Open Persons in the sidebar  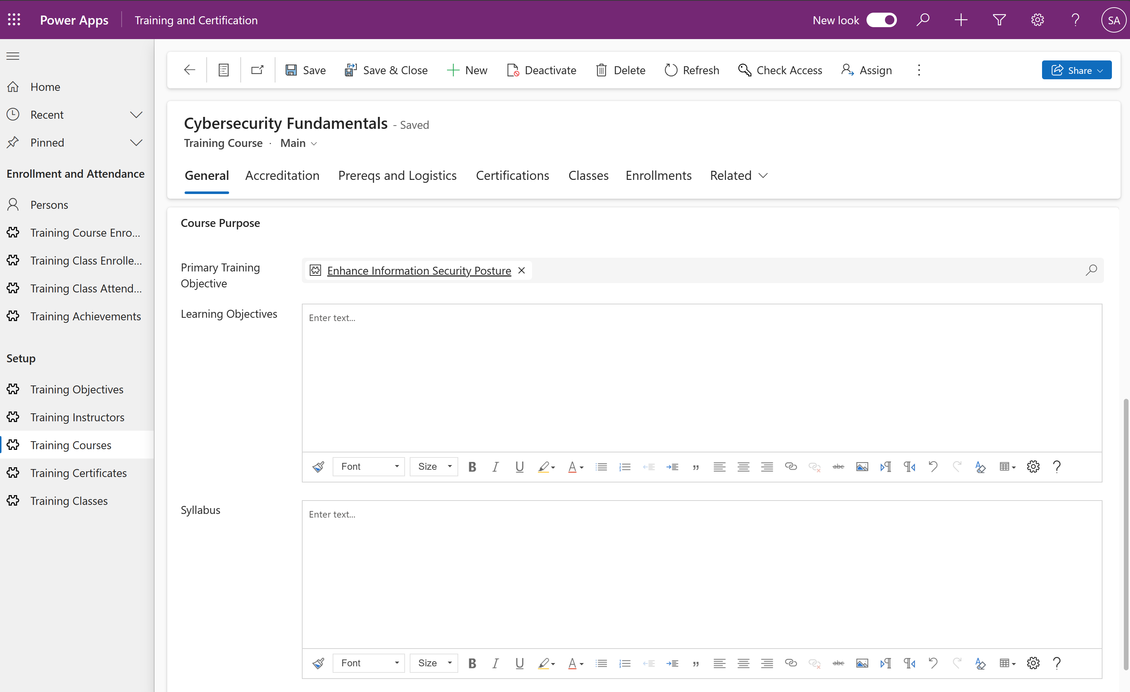pyautogui.click(x=77, y=204)
